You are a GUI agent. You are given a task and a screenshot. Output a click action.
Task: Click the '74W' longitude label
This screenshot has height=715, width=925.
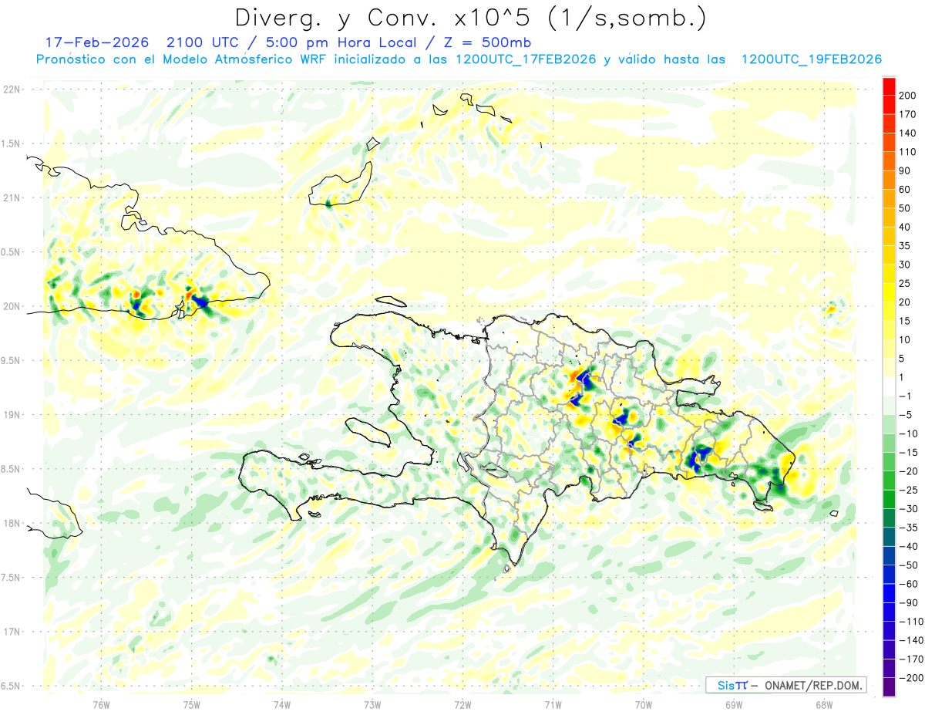click(x=282, y=705)
